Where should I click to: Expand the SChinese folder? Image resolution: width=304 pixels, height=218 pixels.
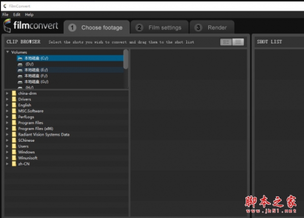pos(7,140)
